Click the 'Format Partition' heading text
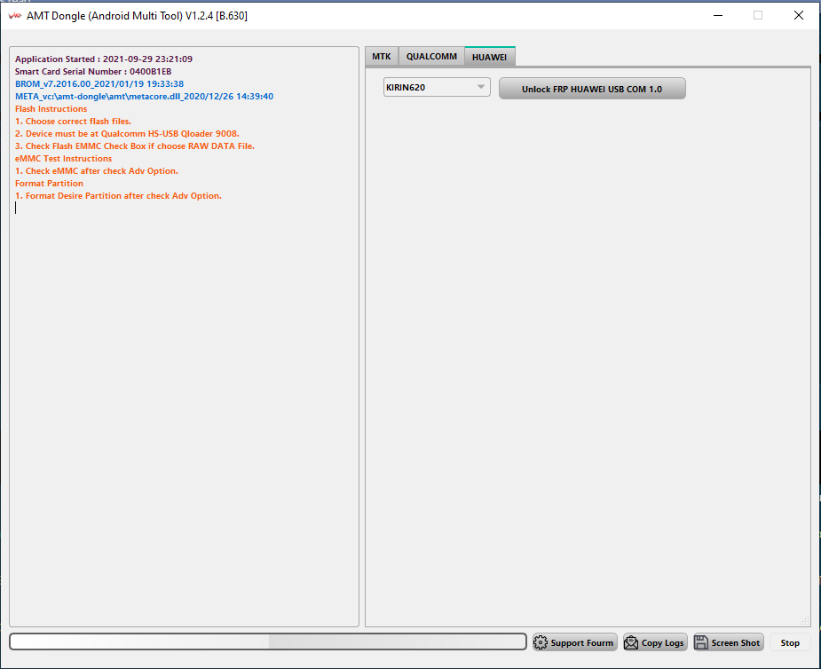 click(49, 184)
